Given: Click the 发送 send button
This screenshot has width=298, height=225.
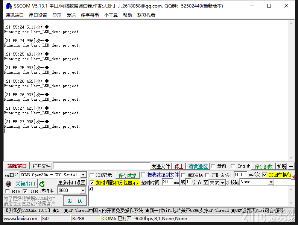Looking at the screenshot, I should [75, 201].
